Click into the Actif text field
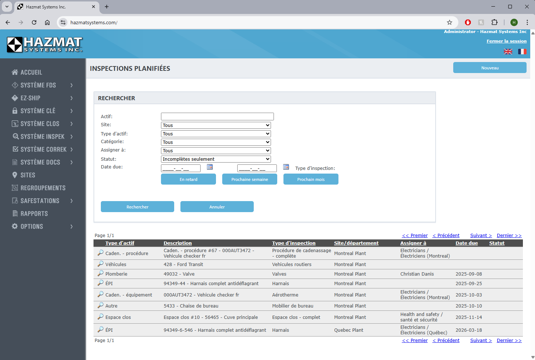The image size is (535, 360). coord(217,117)
